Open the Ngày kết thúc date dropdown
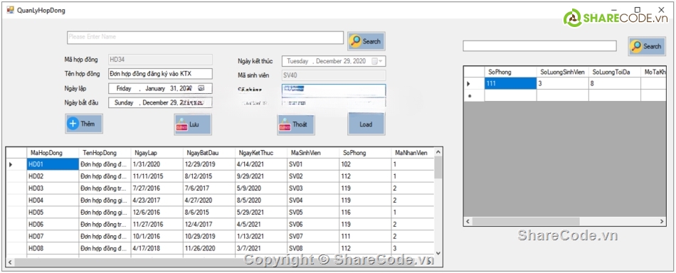This screenshot has width=676, height=273. [377, 61]
